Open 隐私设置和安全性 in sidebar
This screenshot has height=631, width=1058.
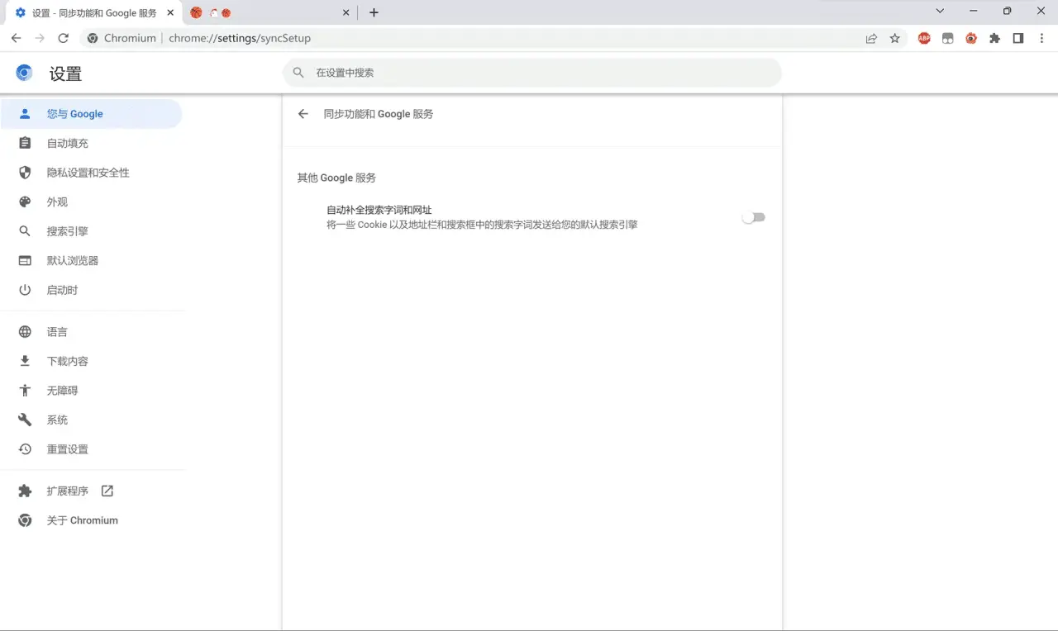pyautogui.click(x=88, y=173)
